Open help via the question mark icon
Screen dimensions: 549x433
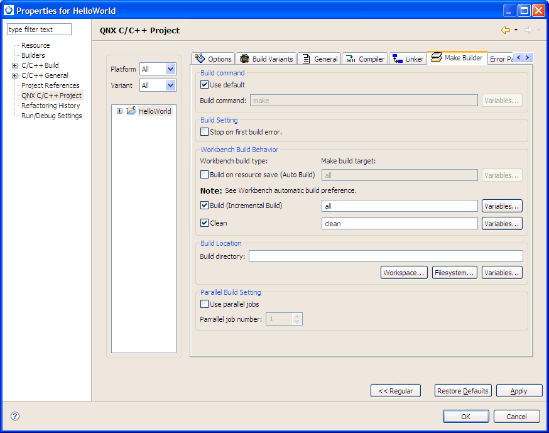pos(14,416)
